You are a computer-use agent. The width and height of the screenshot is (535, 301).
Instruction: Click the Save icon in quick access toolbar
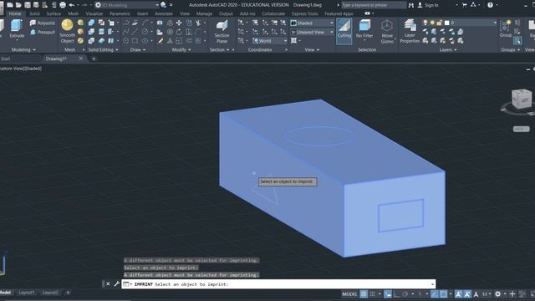[x=28, y=5]
